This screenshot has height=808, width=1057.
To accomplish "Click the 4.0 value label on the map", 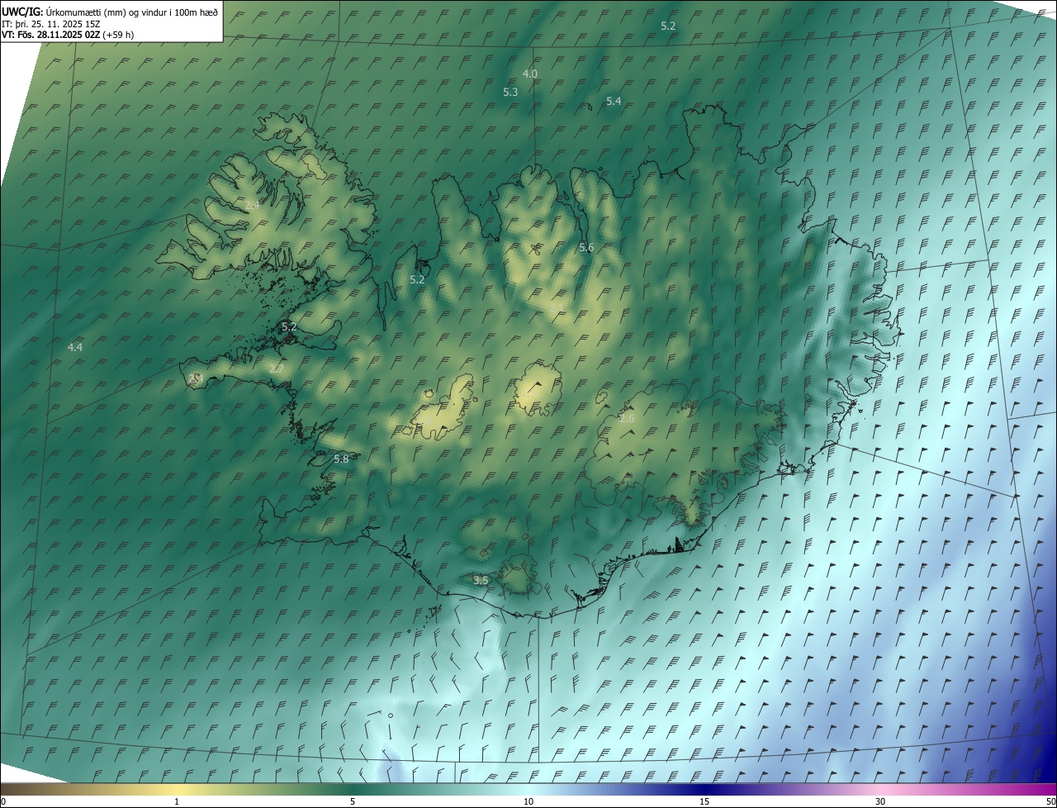I will click(x=530, y=74).
